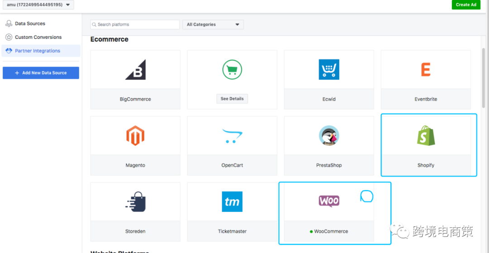Click the Magento logo icon

tap(135, 135)
